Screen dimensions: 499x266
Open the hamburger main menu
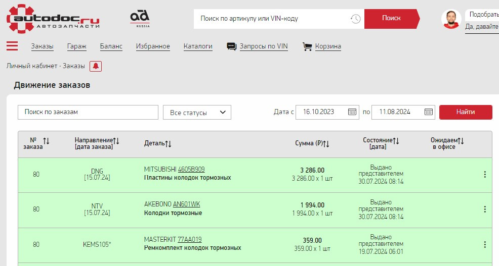(x=12, y=46)
